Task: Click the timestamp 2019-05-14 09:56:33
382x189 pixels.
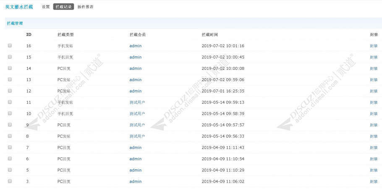Action: [x=223, y=136]
